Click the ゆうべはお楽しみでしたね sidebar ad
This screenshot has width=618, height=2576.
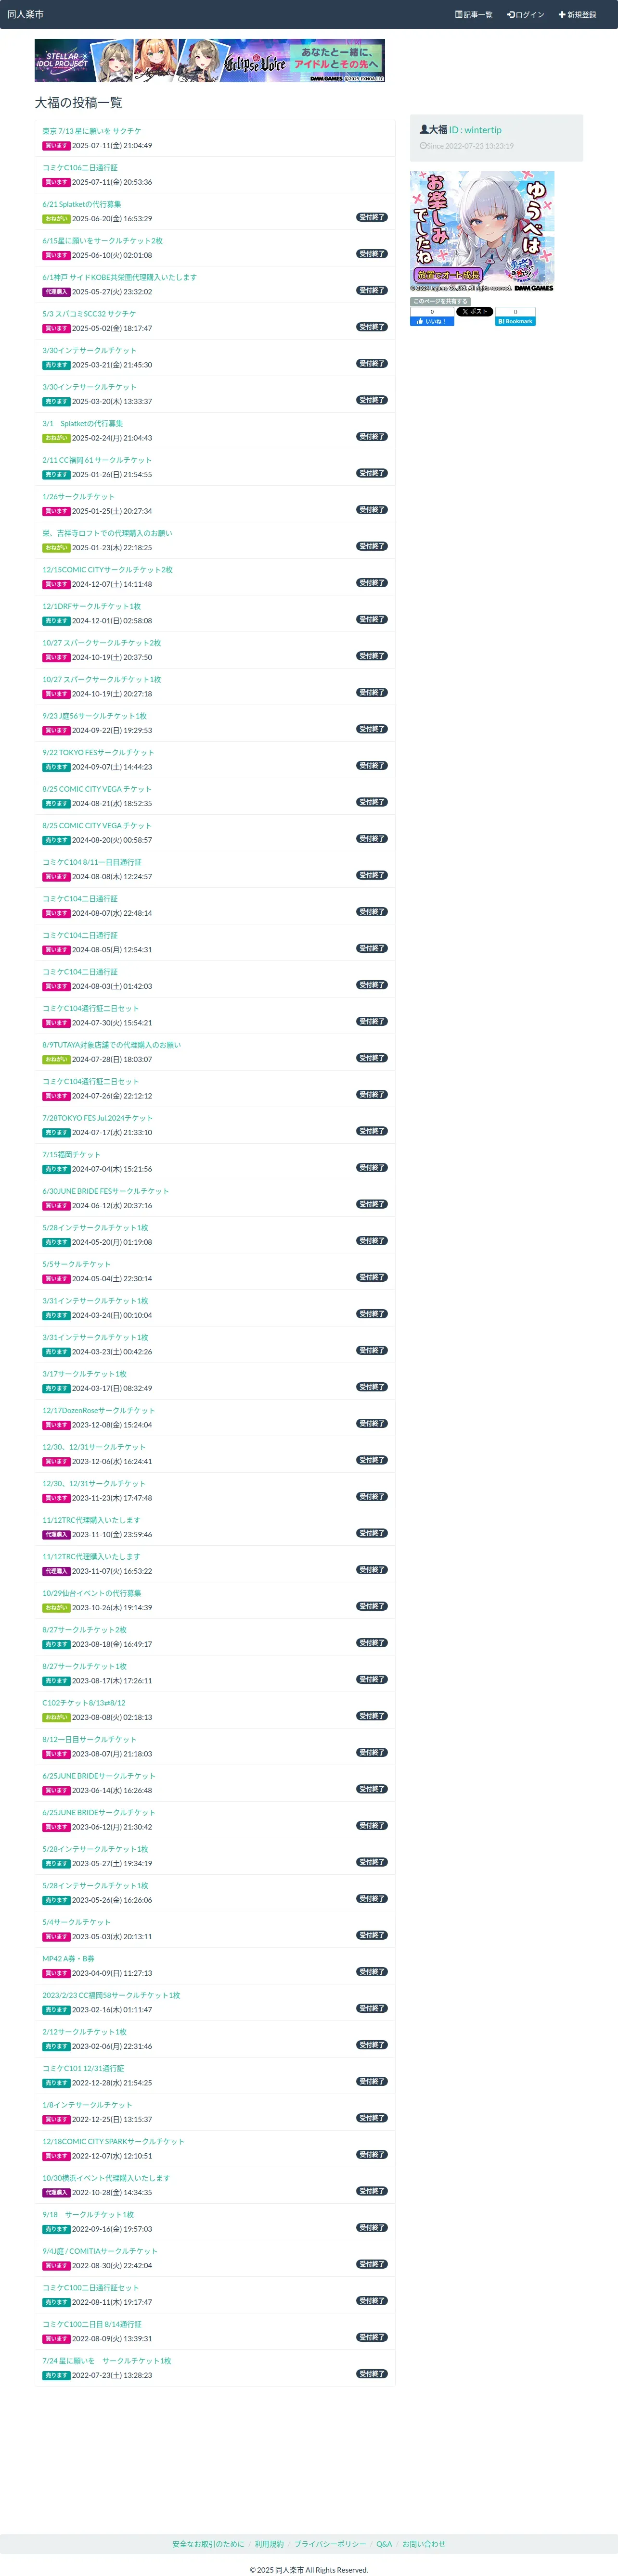click(x=481, y=231)
